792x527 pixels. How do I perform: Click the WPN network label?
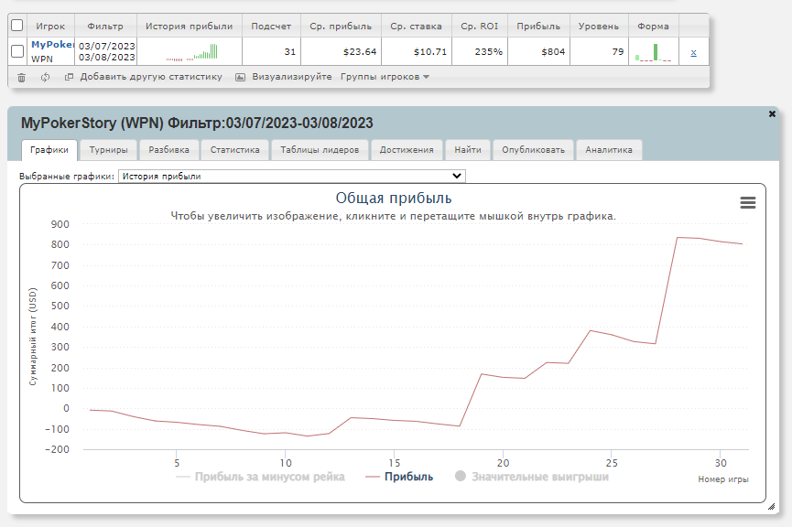[x=42, y=59]
